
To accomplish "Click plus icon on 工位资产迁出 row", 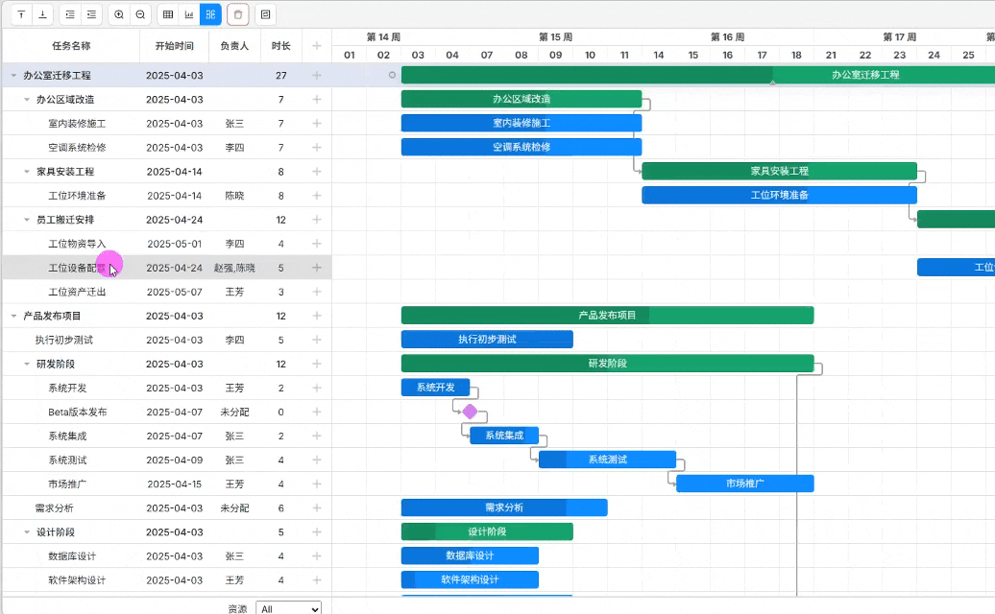I will point(317,292).
